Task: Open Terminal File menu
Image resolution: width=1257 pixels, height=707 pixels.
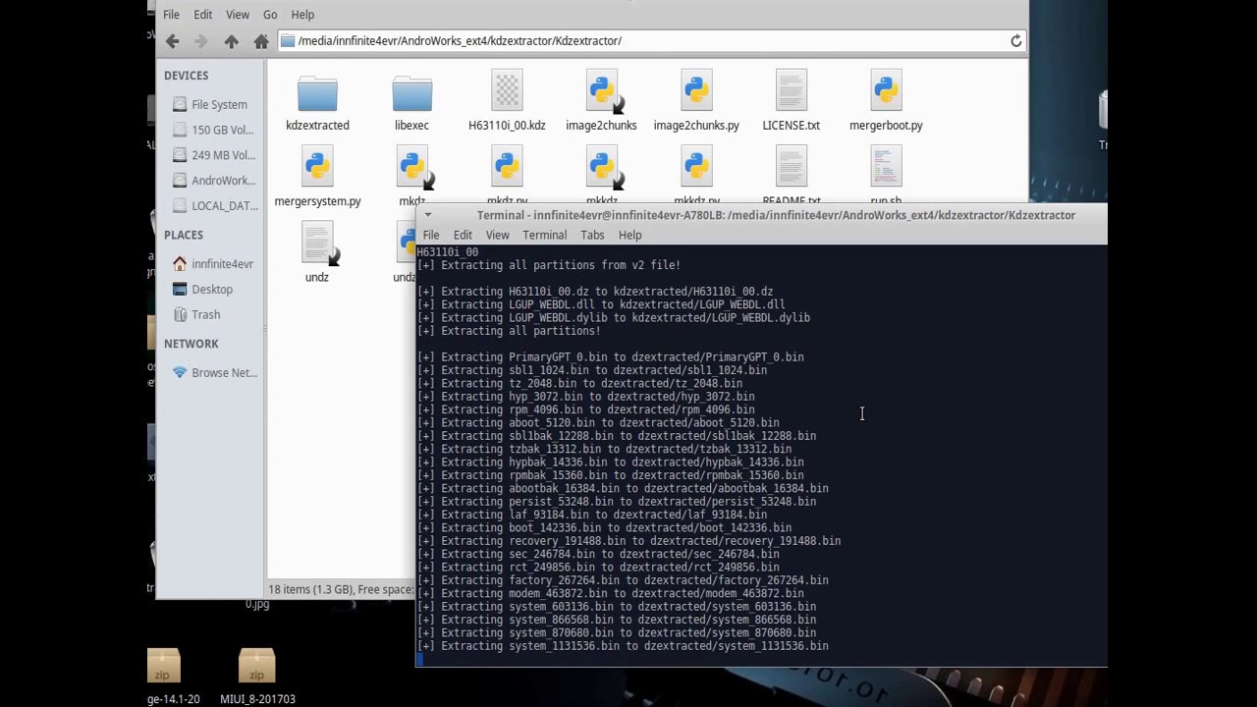Action: (x=431, y=236)
